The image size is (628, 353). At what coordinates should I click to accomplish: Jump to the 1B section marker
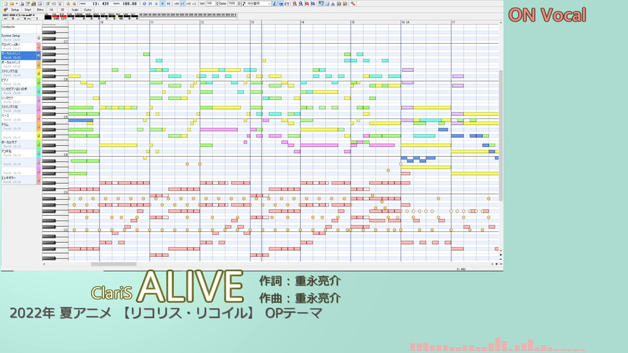pos(62,10)
